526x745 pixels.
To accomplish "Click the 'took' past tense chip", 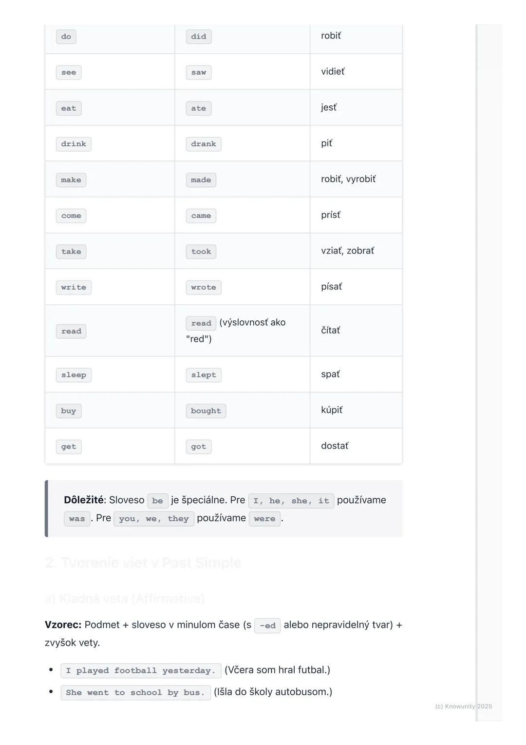I will (x=201, y=252).
